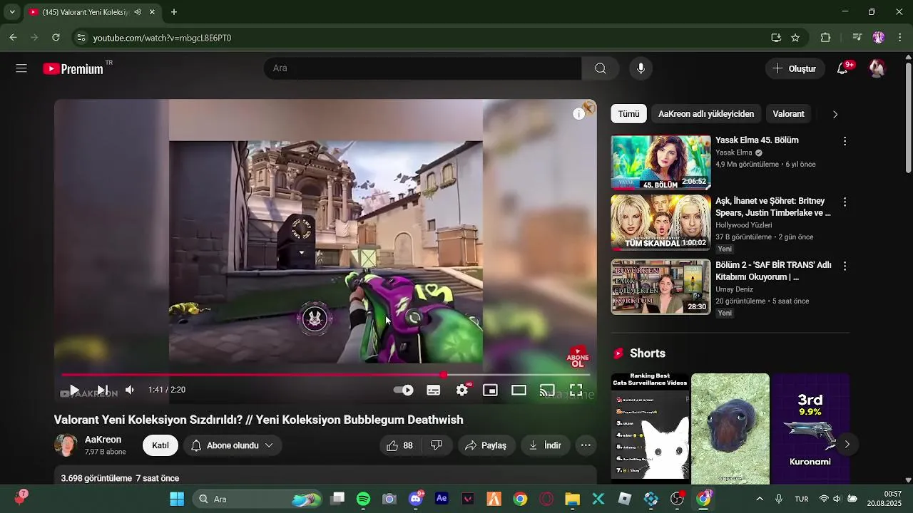Viewport: 913px width, 513px height.
Task: Close the Valorant Yeni Koleksiyon tab
Action: pos(152,12)
